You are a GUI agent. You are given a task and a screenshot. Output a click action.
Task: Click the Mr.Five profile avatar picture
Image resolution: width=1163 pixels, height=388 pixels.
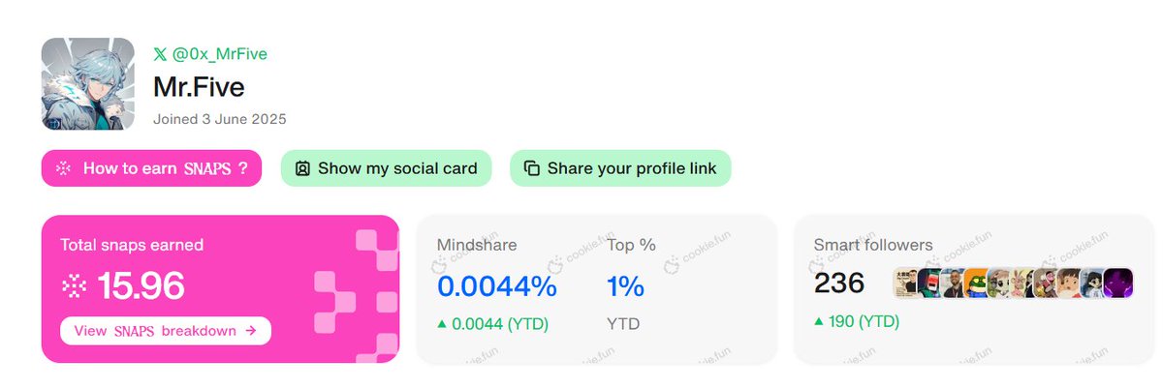(x=88, y=84)
